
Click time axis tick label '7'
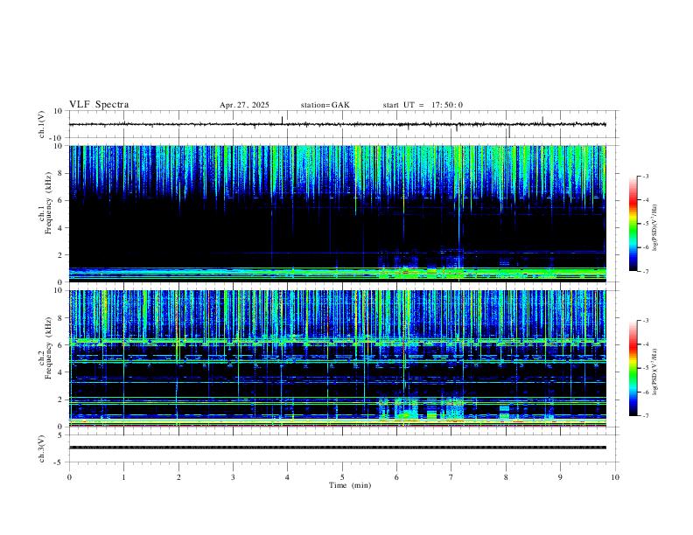[451, 477]
